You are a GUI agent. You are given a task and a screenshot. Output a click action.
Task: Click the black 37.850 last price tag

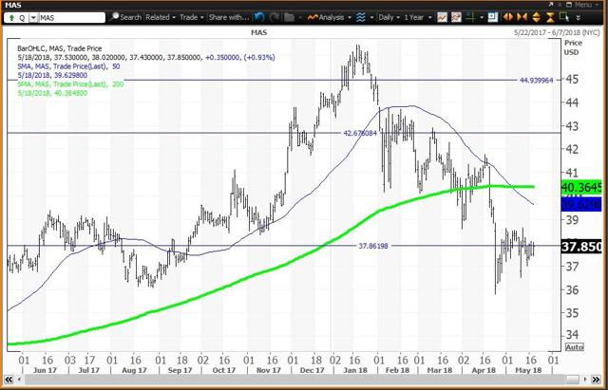coord(581,247)
